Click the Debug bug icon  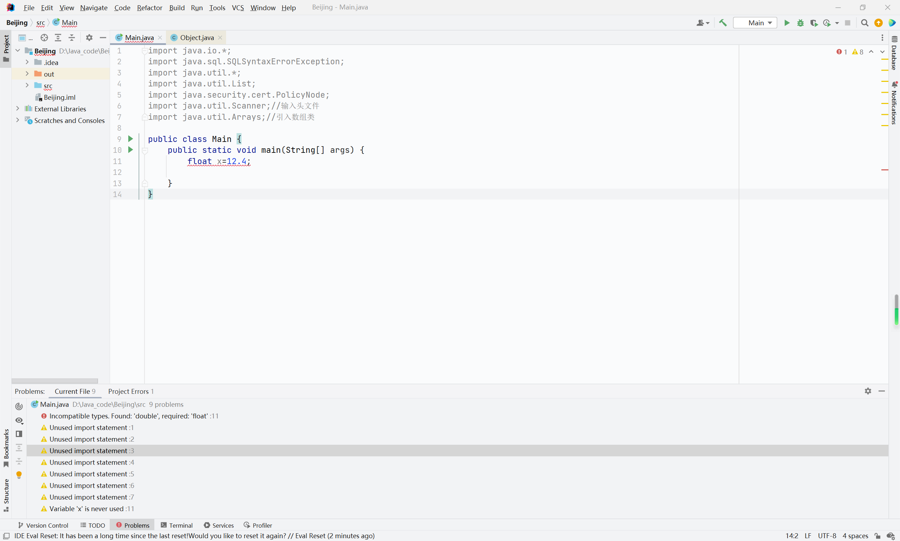click(x=801, y=22)
